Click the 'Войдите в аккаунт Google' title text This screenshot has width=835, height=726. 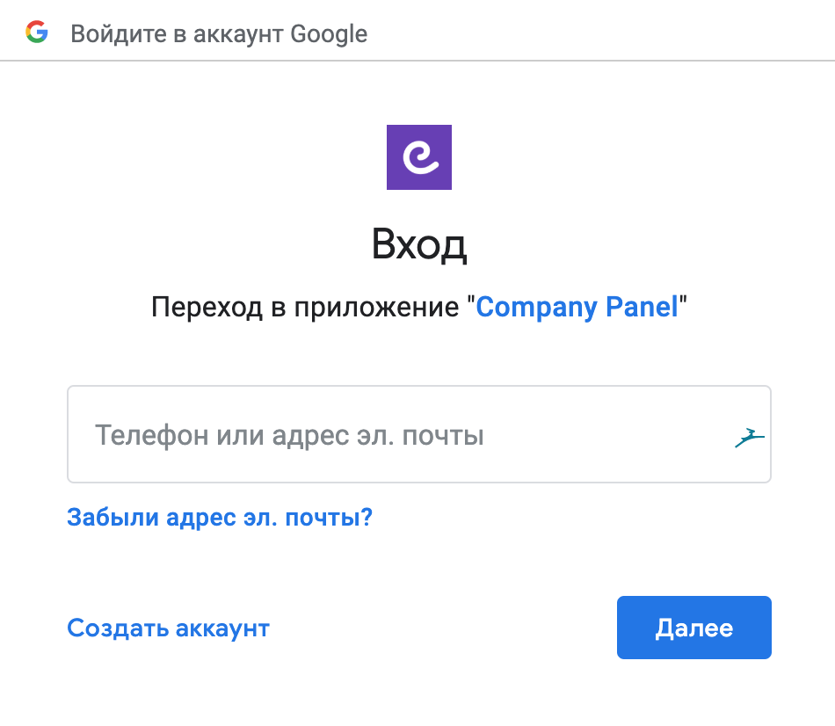pos(219,34)
